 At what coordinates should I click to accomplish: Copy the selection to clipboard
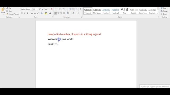click(9, 11)
